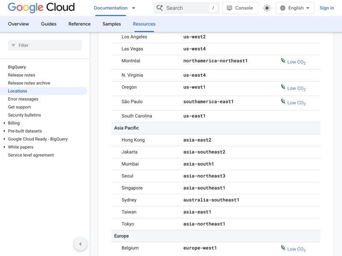342x256 pixels.
Task: Open Security bulletins page
Action: [24, 115]
